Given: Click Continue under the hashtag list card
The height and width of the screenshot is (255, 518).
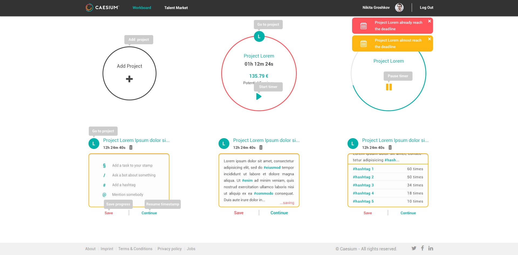Looking at the screenshot, I should [x=408, y=213].
